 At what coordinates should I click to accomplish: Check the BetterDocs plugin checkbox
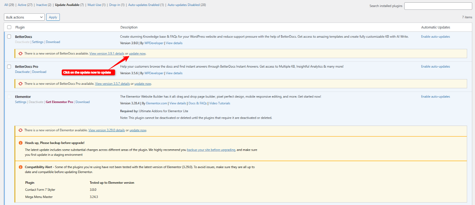9,37
